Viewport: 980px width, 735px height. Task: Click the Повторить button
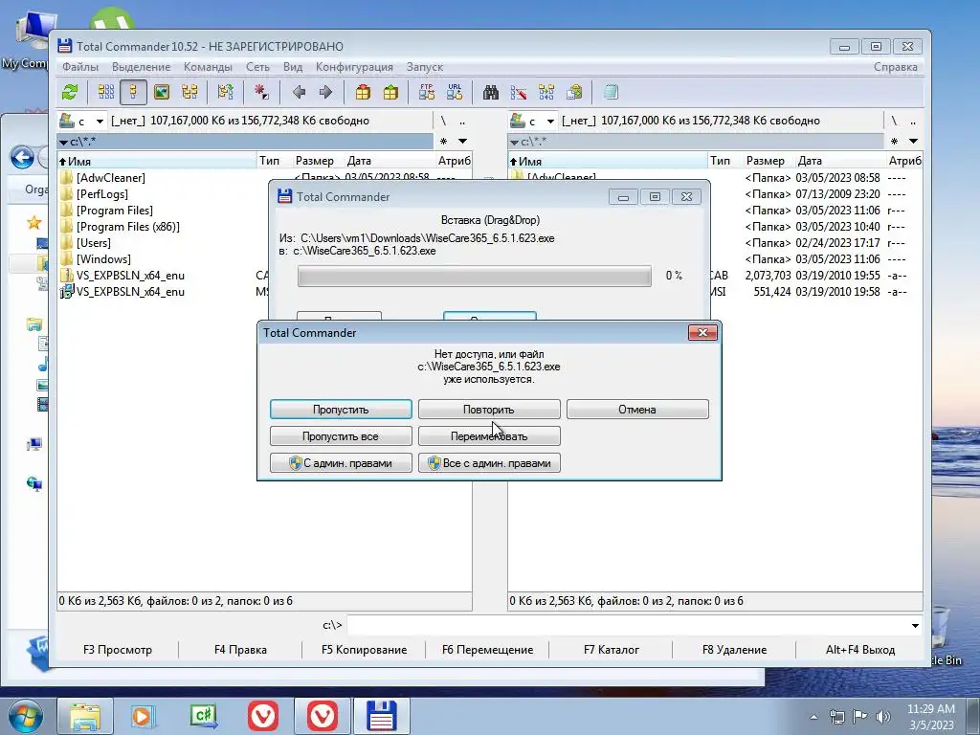489,410
